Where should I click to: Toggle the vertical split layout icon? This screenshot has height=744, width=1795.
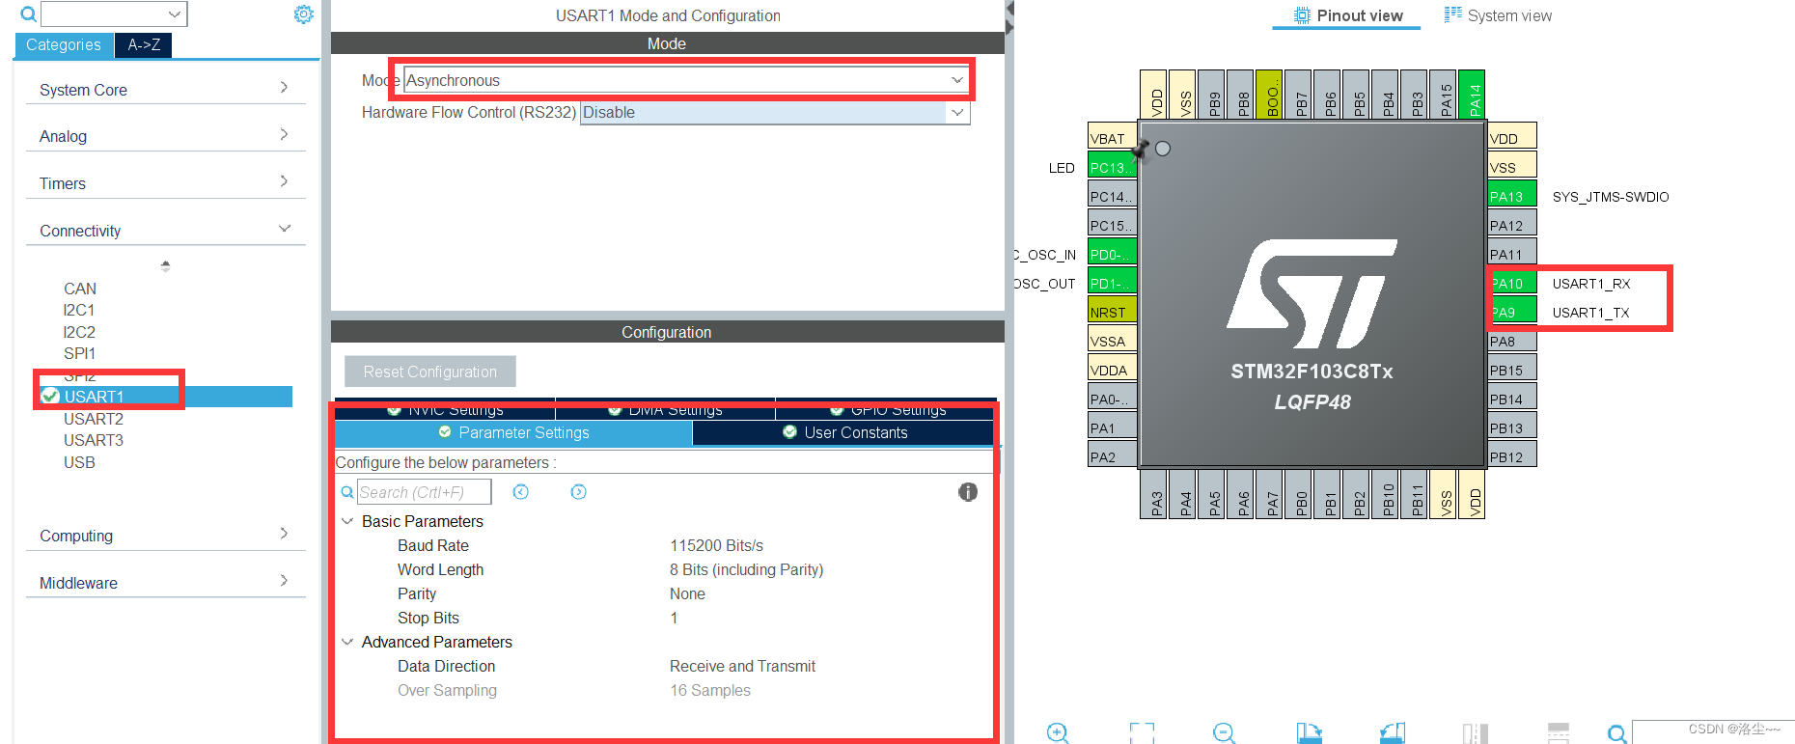(1475, 732)
